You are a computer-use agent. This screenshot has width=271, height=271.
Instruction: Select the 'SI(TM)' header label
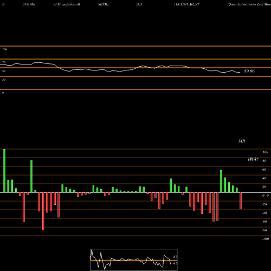[x=103, y=4]
